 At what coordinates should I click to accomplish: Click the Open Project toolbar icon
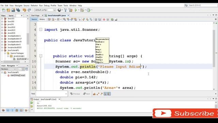click(x=13, y=10)
